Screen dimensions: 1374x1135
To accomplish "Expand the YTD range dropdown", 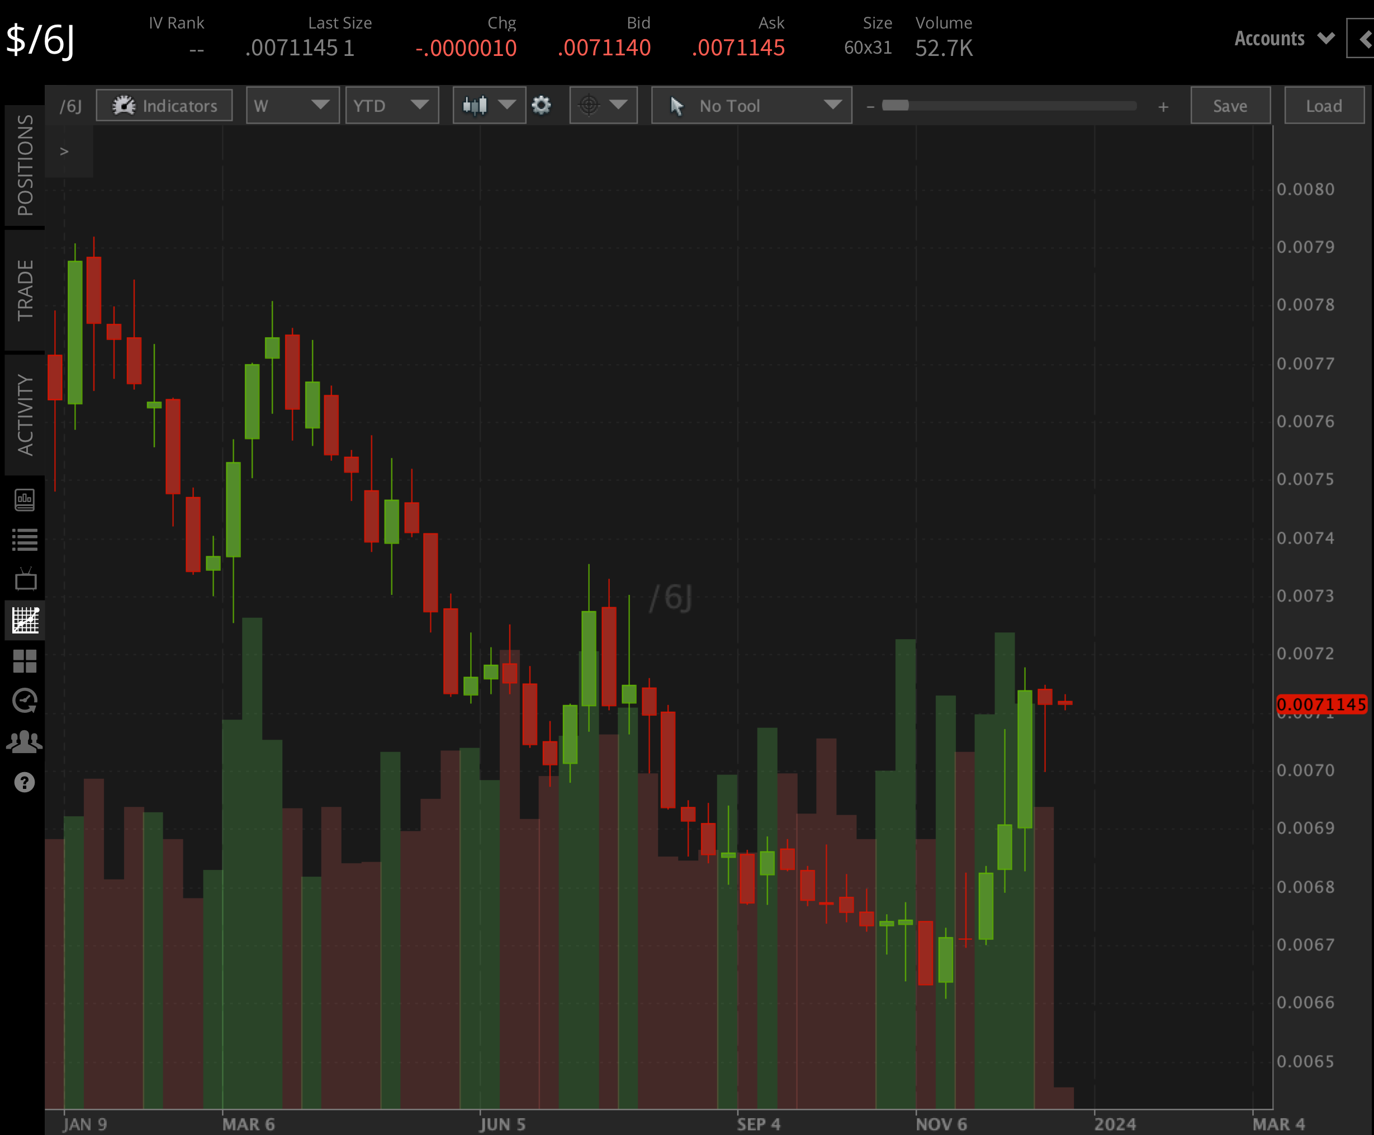I will 391,105.
